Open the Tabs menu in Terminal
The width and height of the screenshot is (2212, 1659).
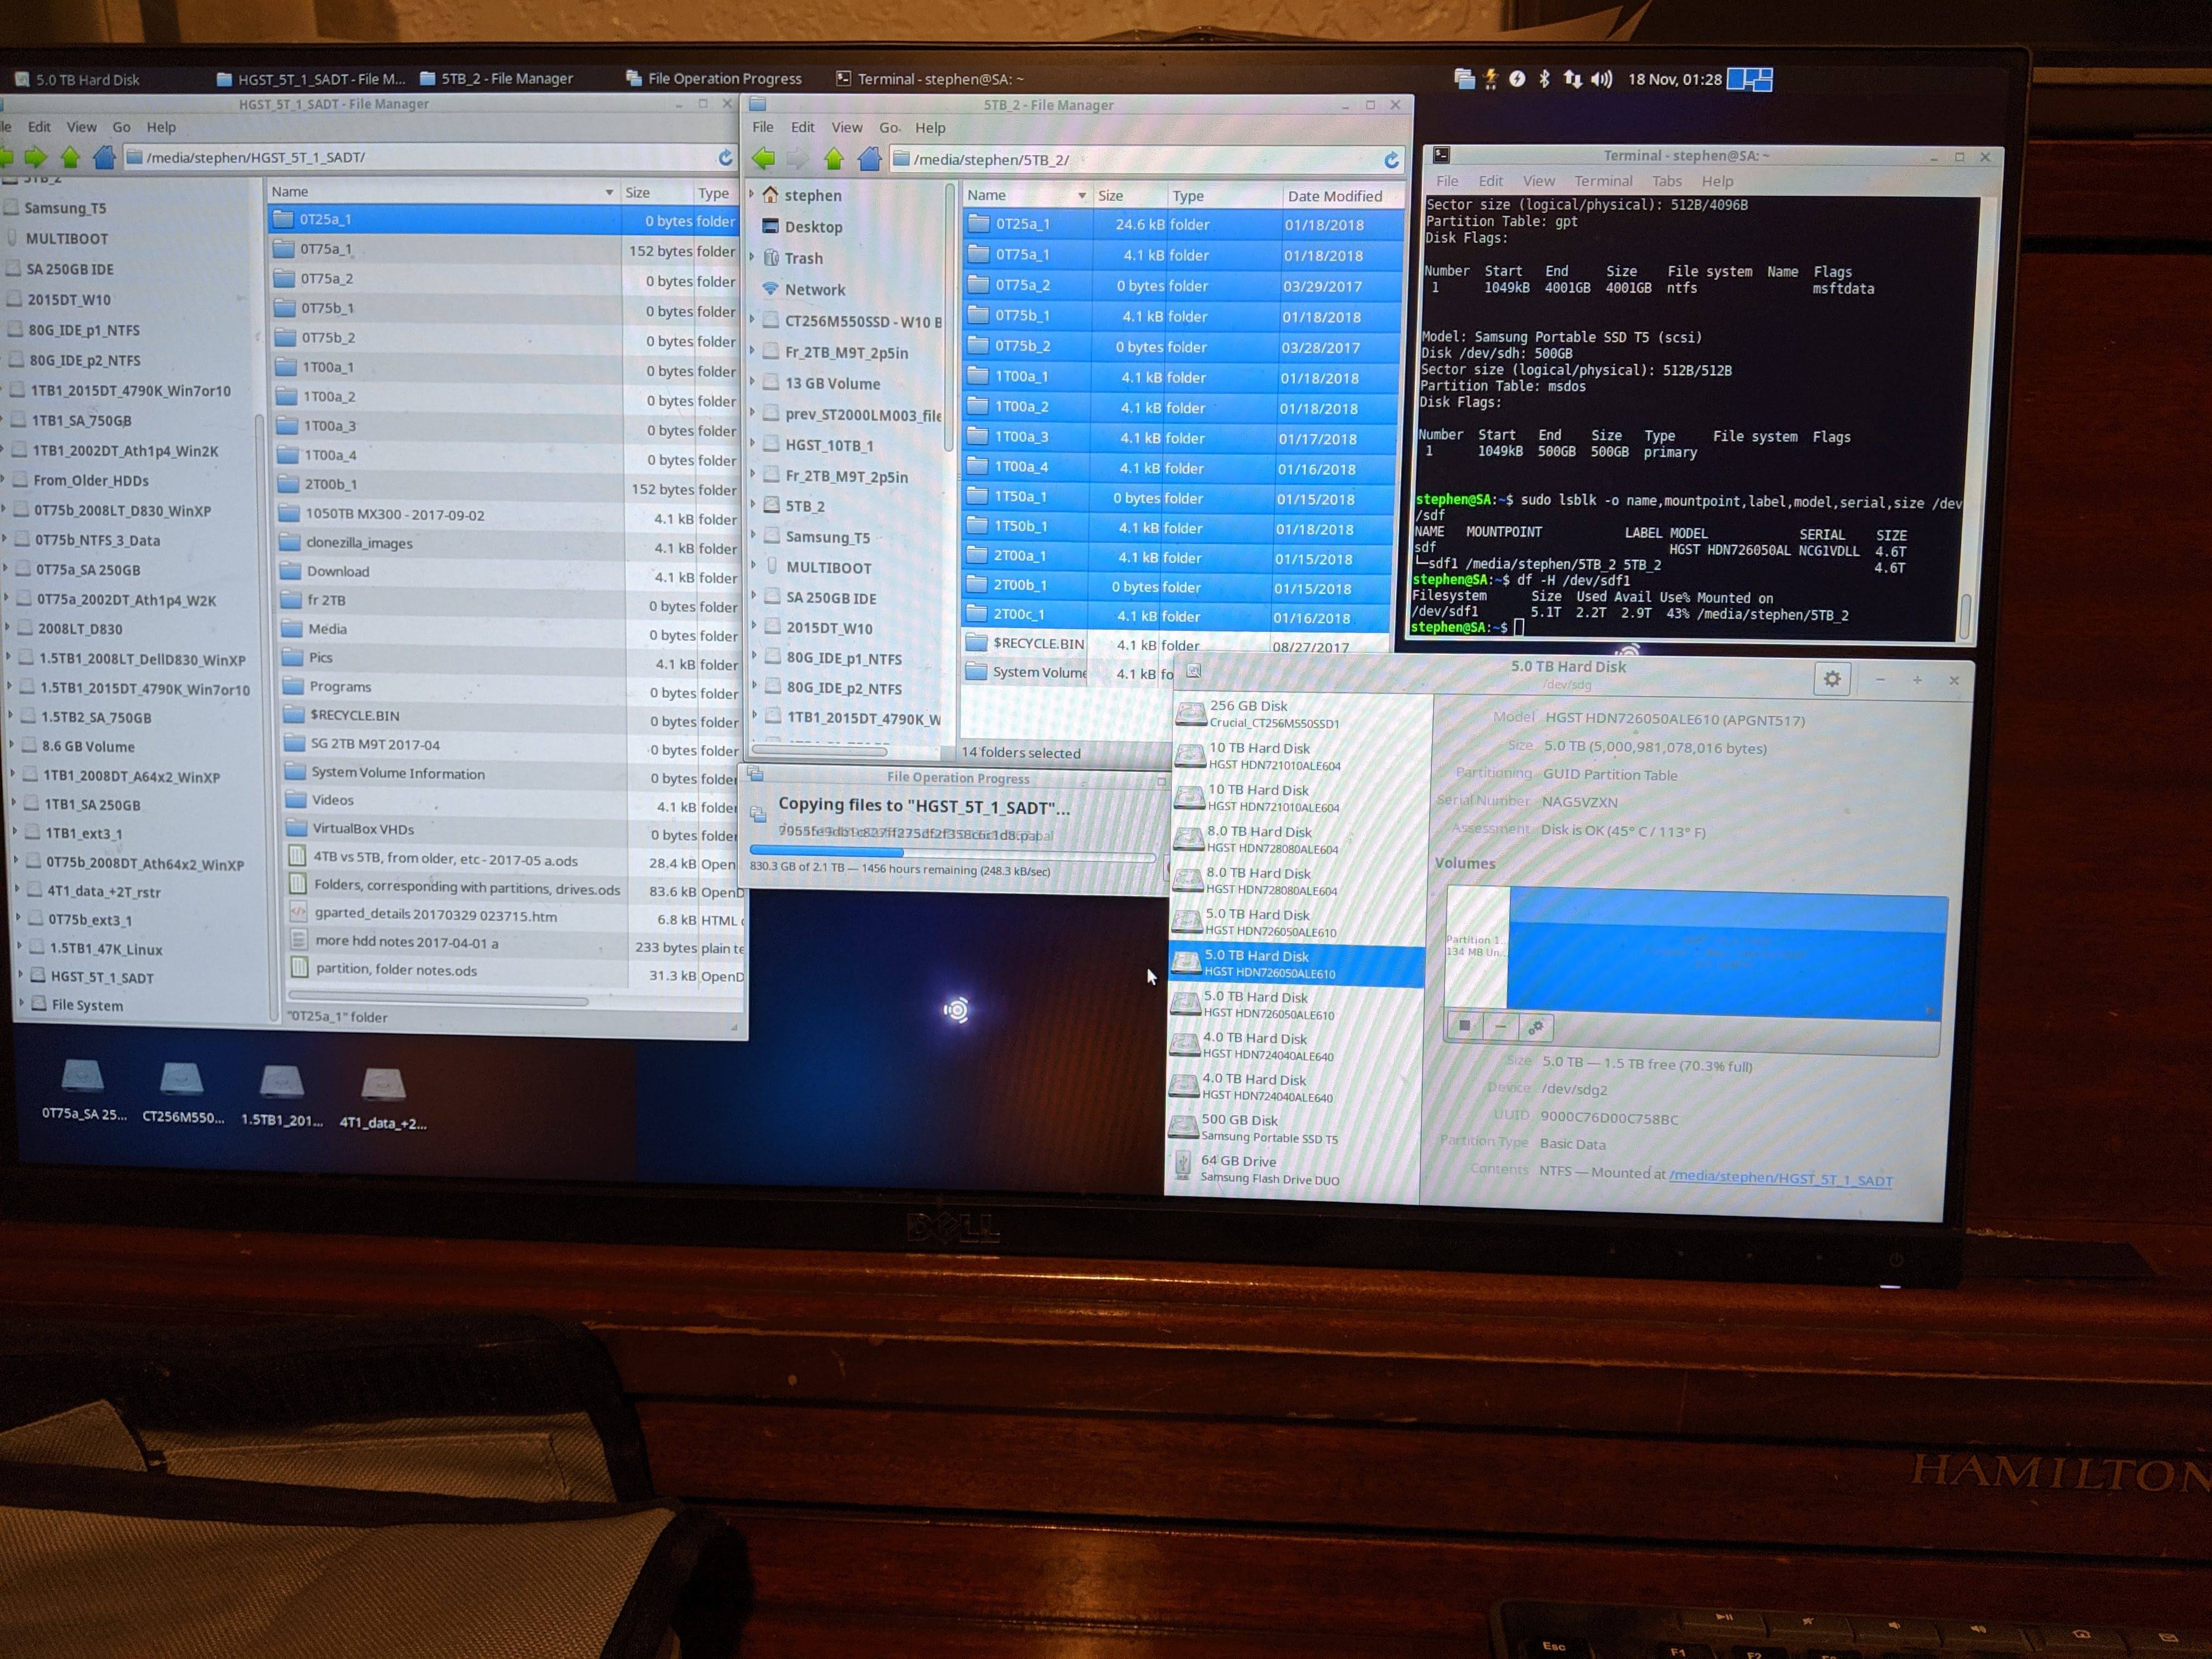(x=1666, y=181)
